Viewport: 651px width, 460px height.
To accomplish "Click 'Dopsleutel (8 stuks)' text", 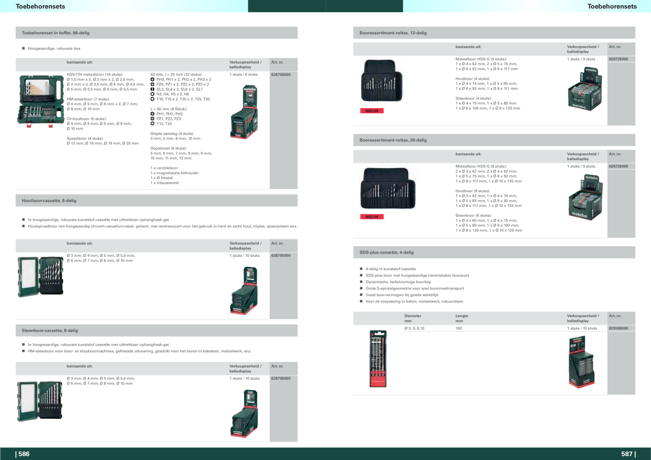I will [x=168, y=148].
